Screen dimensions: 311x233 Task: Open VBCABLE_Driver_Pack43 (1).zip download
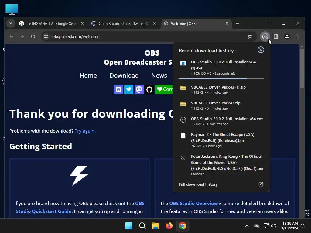pyautogui.click(x=221, y=89)
